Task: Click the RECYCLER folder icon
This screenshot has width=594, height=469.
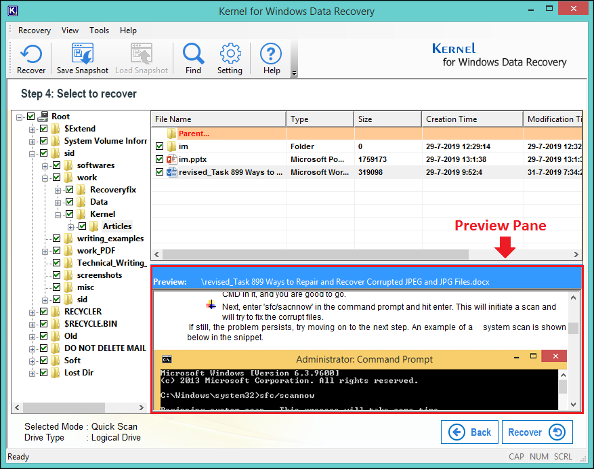Action: click(x=56, y=312)
